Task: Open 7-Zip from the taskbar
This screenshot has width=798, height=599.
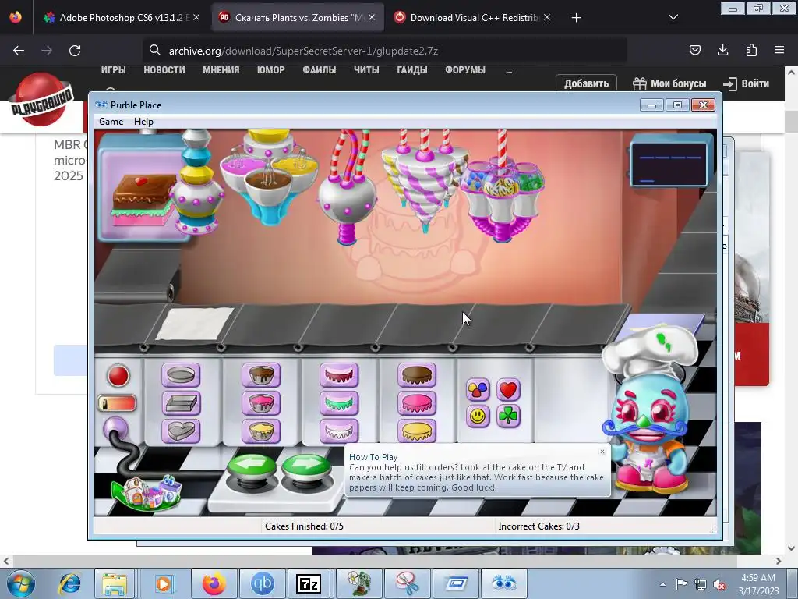Action: pos(309,583)
